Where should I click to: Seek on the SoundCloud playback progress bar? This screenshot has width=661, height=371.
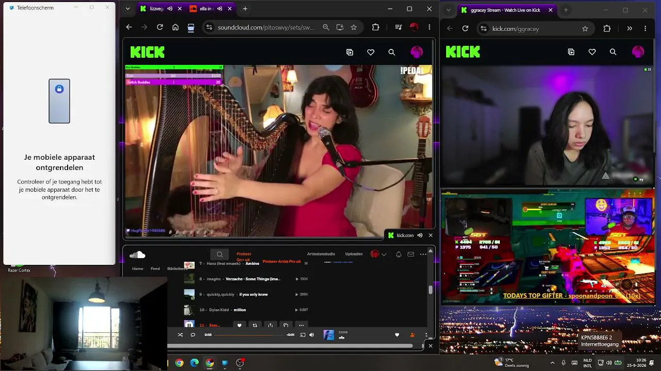pos(249,335)
